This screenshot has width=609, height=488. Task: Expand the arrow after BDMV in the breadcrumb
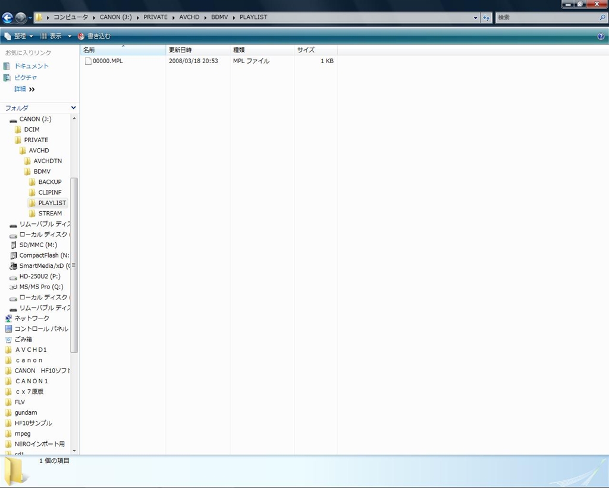(x=234, y=17)
